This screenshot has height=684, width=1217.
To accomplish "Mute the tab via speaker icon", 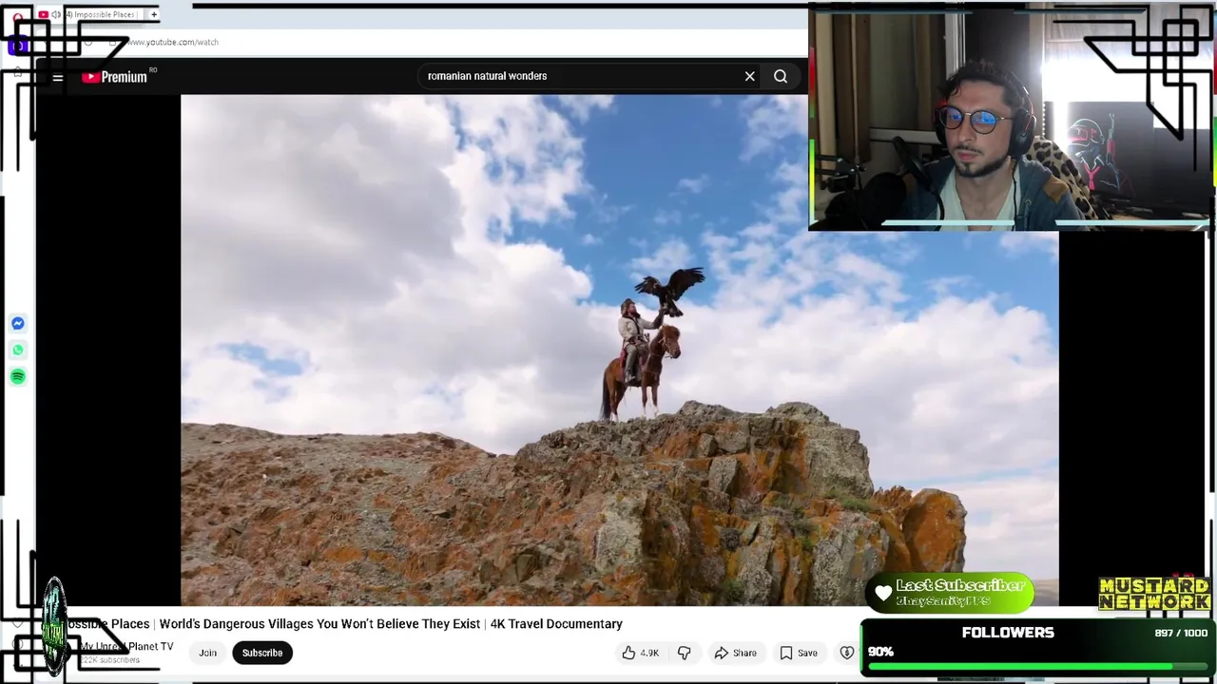I will (x=56, y=14).
